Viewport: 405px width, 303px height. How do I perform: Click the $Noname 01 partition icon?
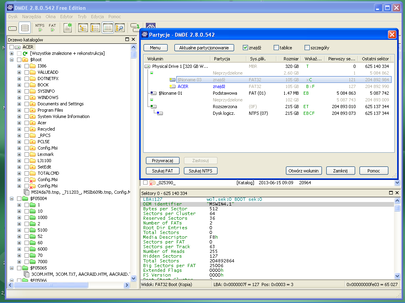[x=153, y=93]
